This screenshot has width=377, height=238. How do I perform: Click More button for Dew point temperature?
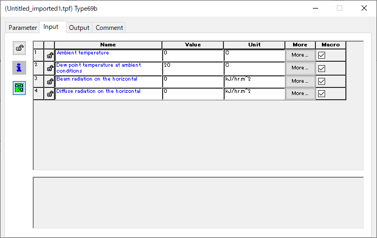(x=300, y=68)
